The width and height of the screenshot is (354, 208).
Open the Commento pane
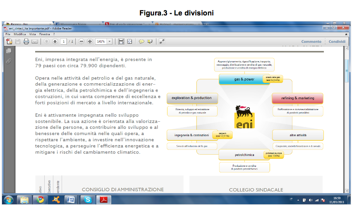coord(311,41)
